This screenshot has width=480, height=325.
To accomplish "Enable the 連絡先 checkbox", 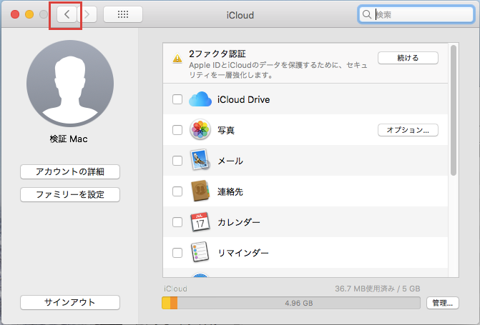I will coord(177,191).
